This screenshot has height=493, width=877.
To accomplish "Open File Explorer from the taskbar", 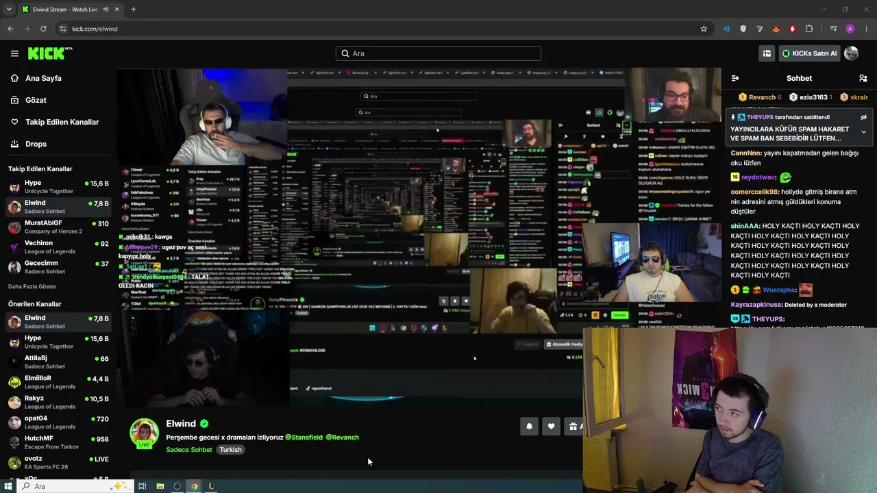I will coord(160,486).
